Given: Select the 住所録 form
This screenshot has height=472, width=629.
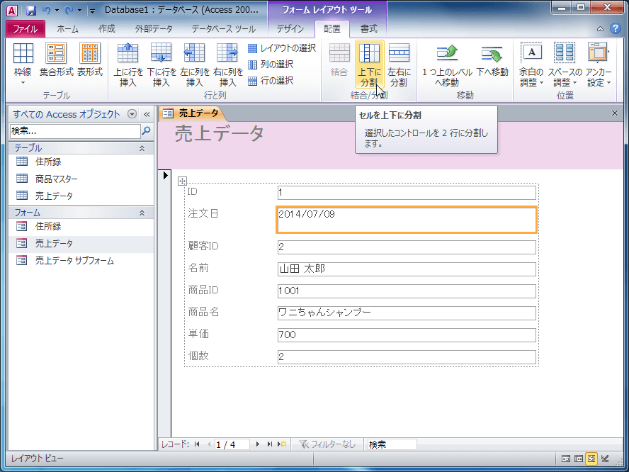Looking at the screenshot, I should pyautogui.click(x=81, y=226).
